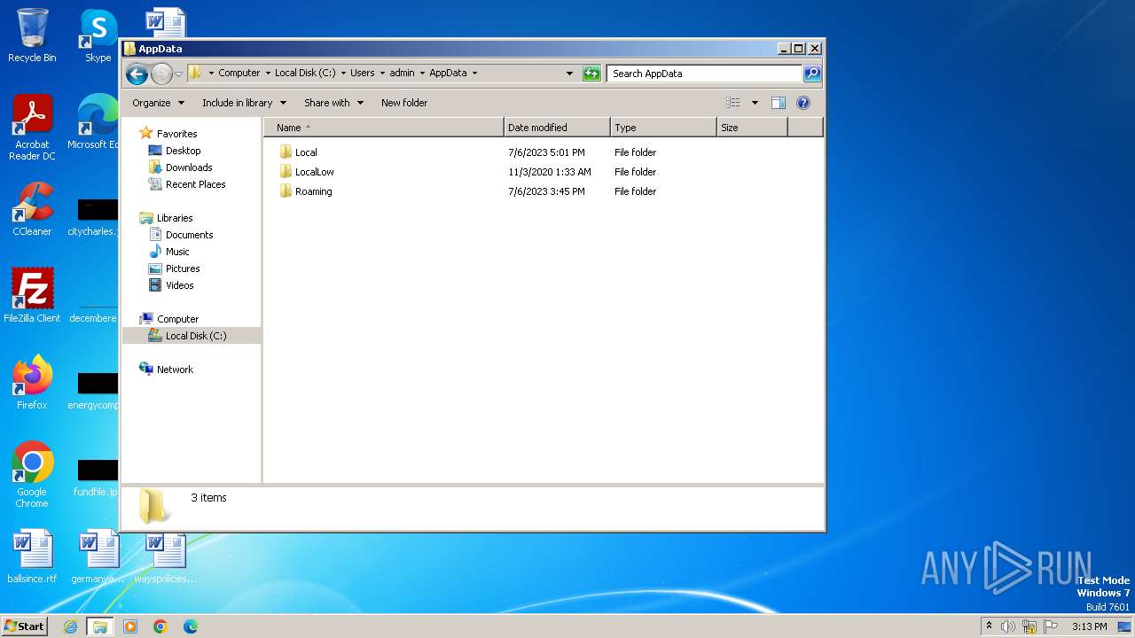Screen dimensions: 1135x638
Task: Open Music library
Action: click(x=177, y=252)
